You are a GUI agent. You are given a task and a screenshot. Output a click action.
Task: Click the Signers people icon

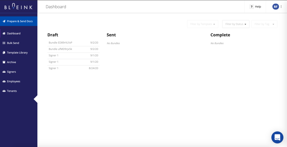[x=4, y=72]
